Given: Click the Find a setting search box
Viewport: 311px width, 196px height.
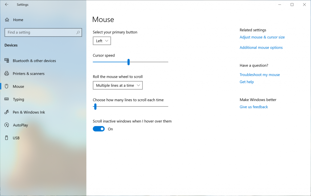Looking at the screenshot, I should pyautogui.click(x=43, y=32).
